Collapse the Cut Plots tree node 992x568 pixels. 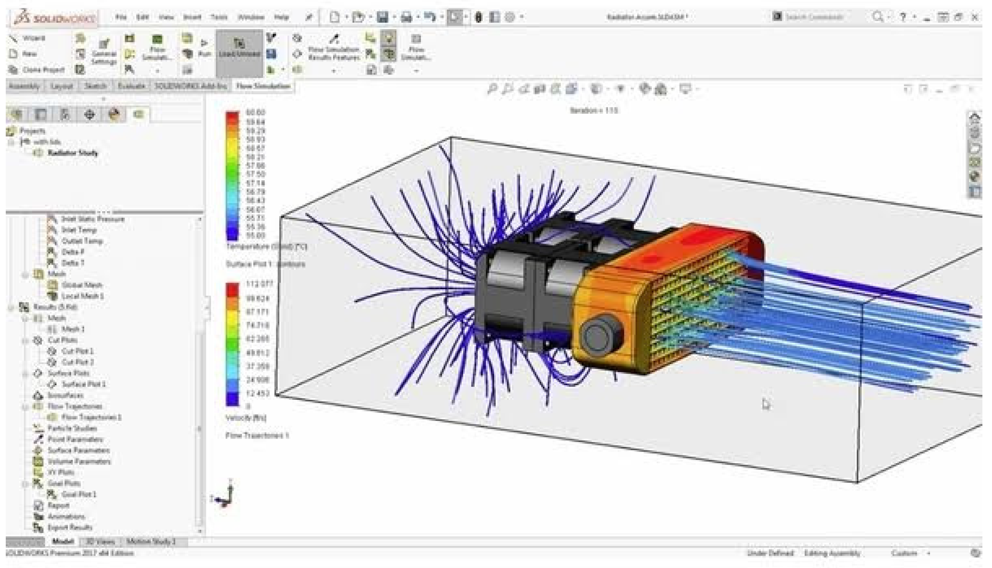pos(26,341)
